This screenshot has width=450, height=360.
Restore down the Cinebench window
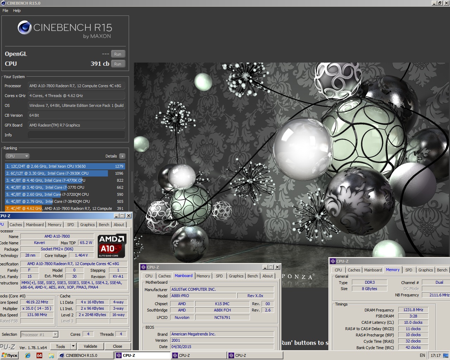pos(439,3)
